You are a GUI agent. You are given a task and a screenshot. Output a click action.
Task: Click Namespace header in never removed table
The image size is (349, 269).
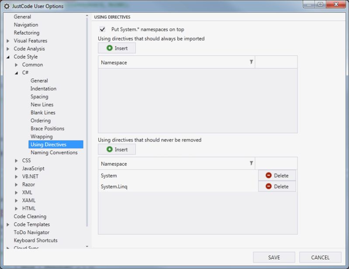(176, 163)
